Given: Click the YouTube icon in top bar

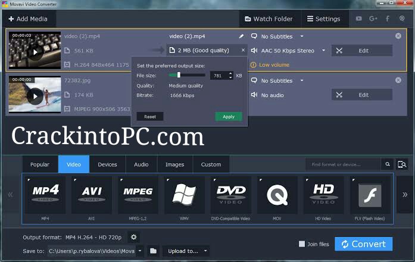Looking at the screenshot, I should (358, 18).
